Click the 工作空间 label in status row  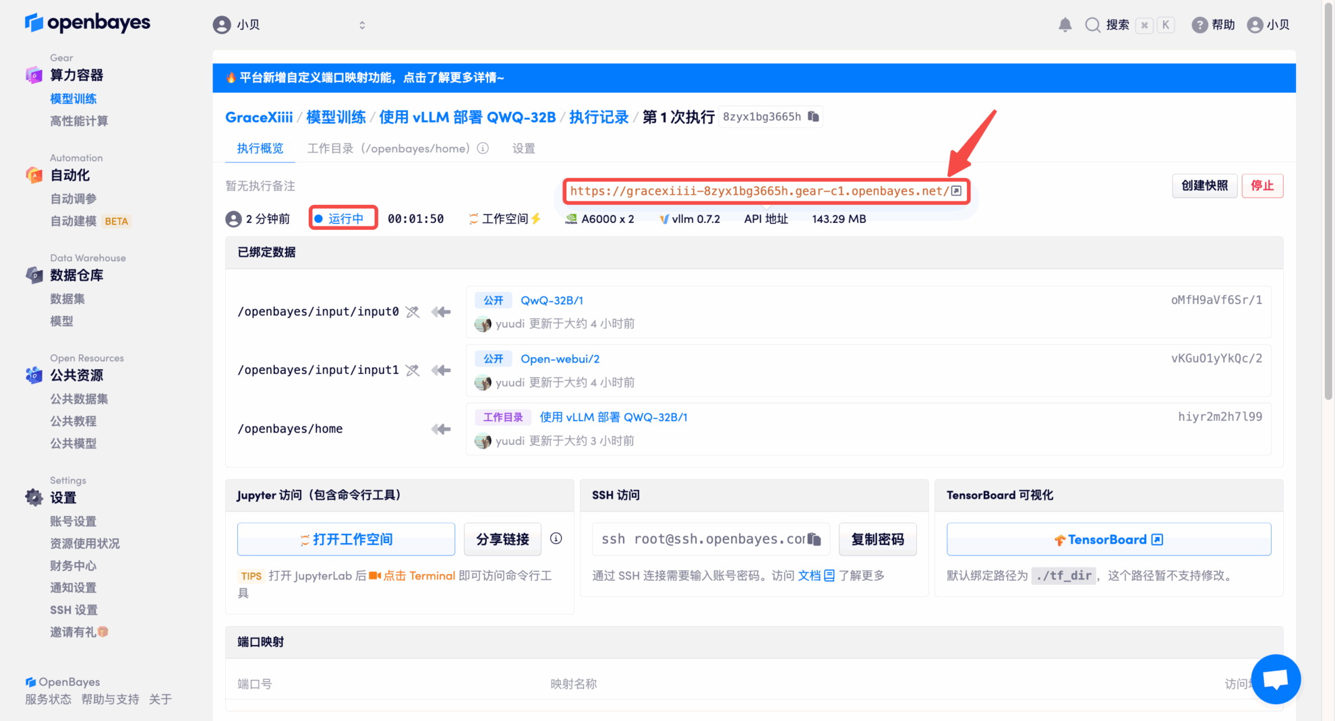click(505, 219)
